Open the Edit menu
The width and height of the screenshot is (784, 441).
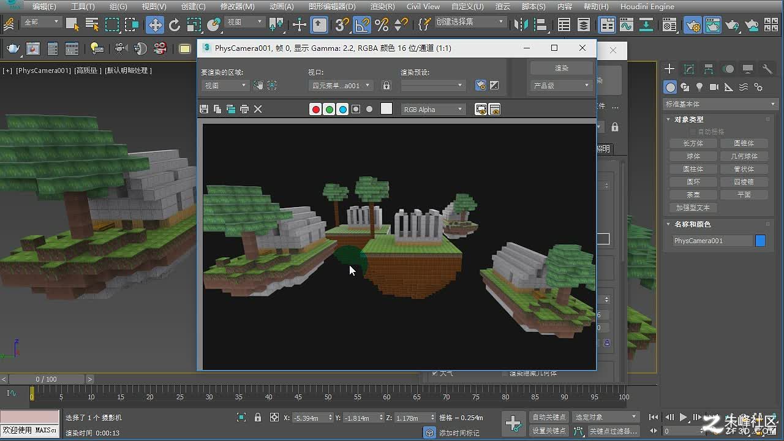(x=44, y=7)
